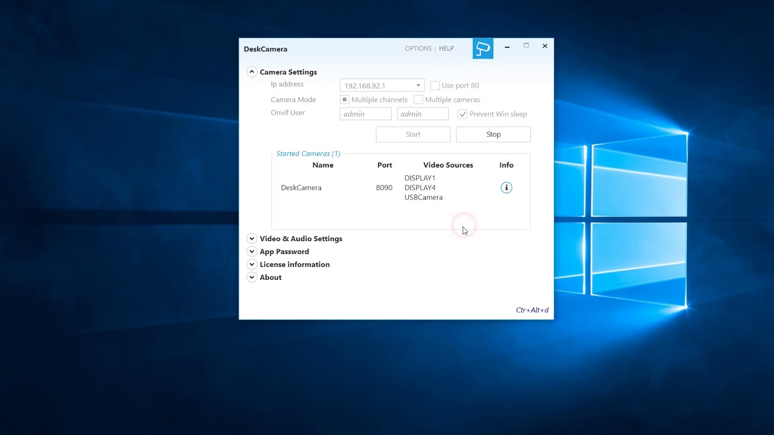Click the Info column header

pos(507,165)
